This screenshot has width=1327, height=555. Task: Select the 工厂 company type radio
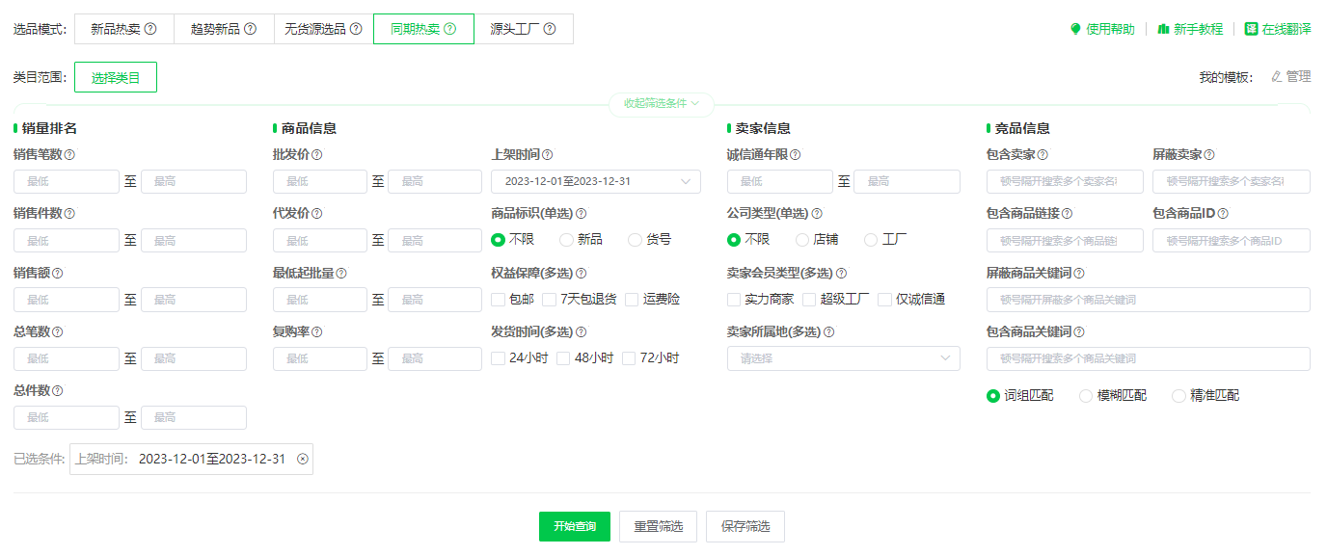(x=870, y=239)
